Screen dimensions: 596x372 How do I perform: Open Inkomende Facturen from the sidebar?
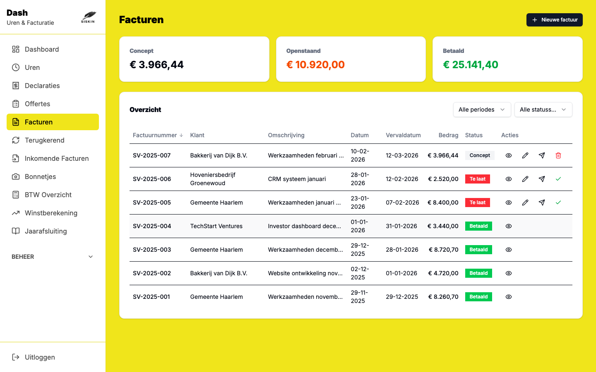pyautogui.click(x=56, y=158)
